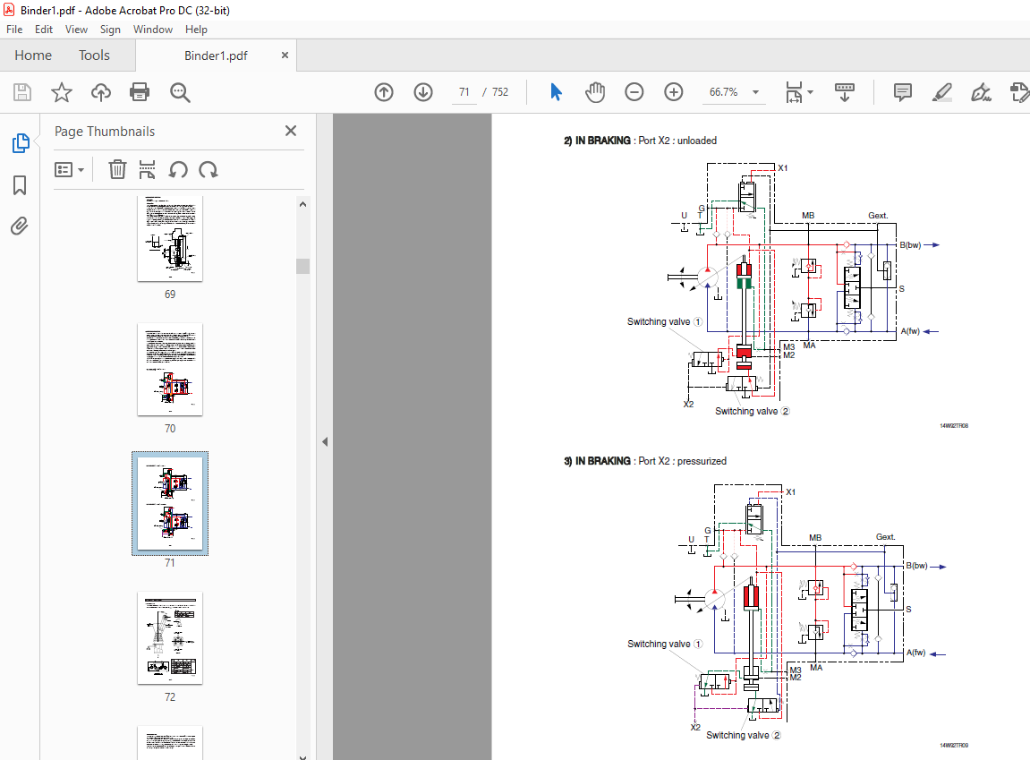Click the thumbnails scrollbar handle

(x=302, y=266)
